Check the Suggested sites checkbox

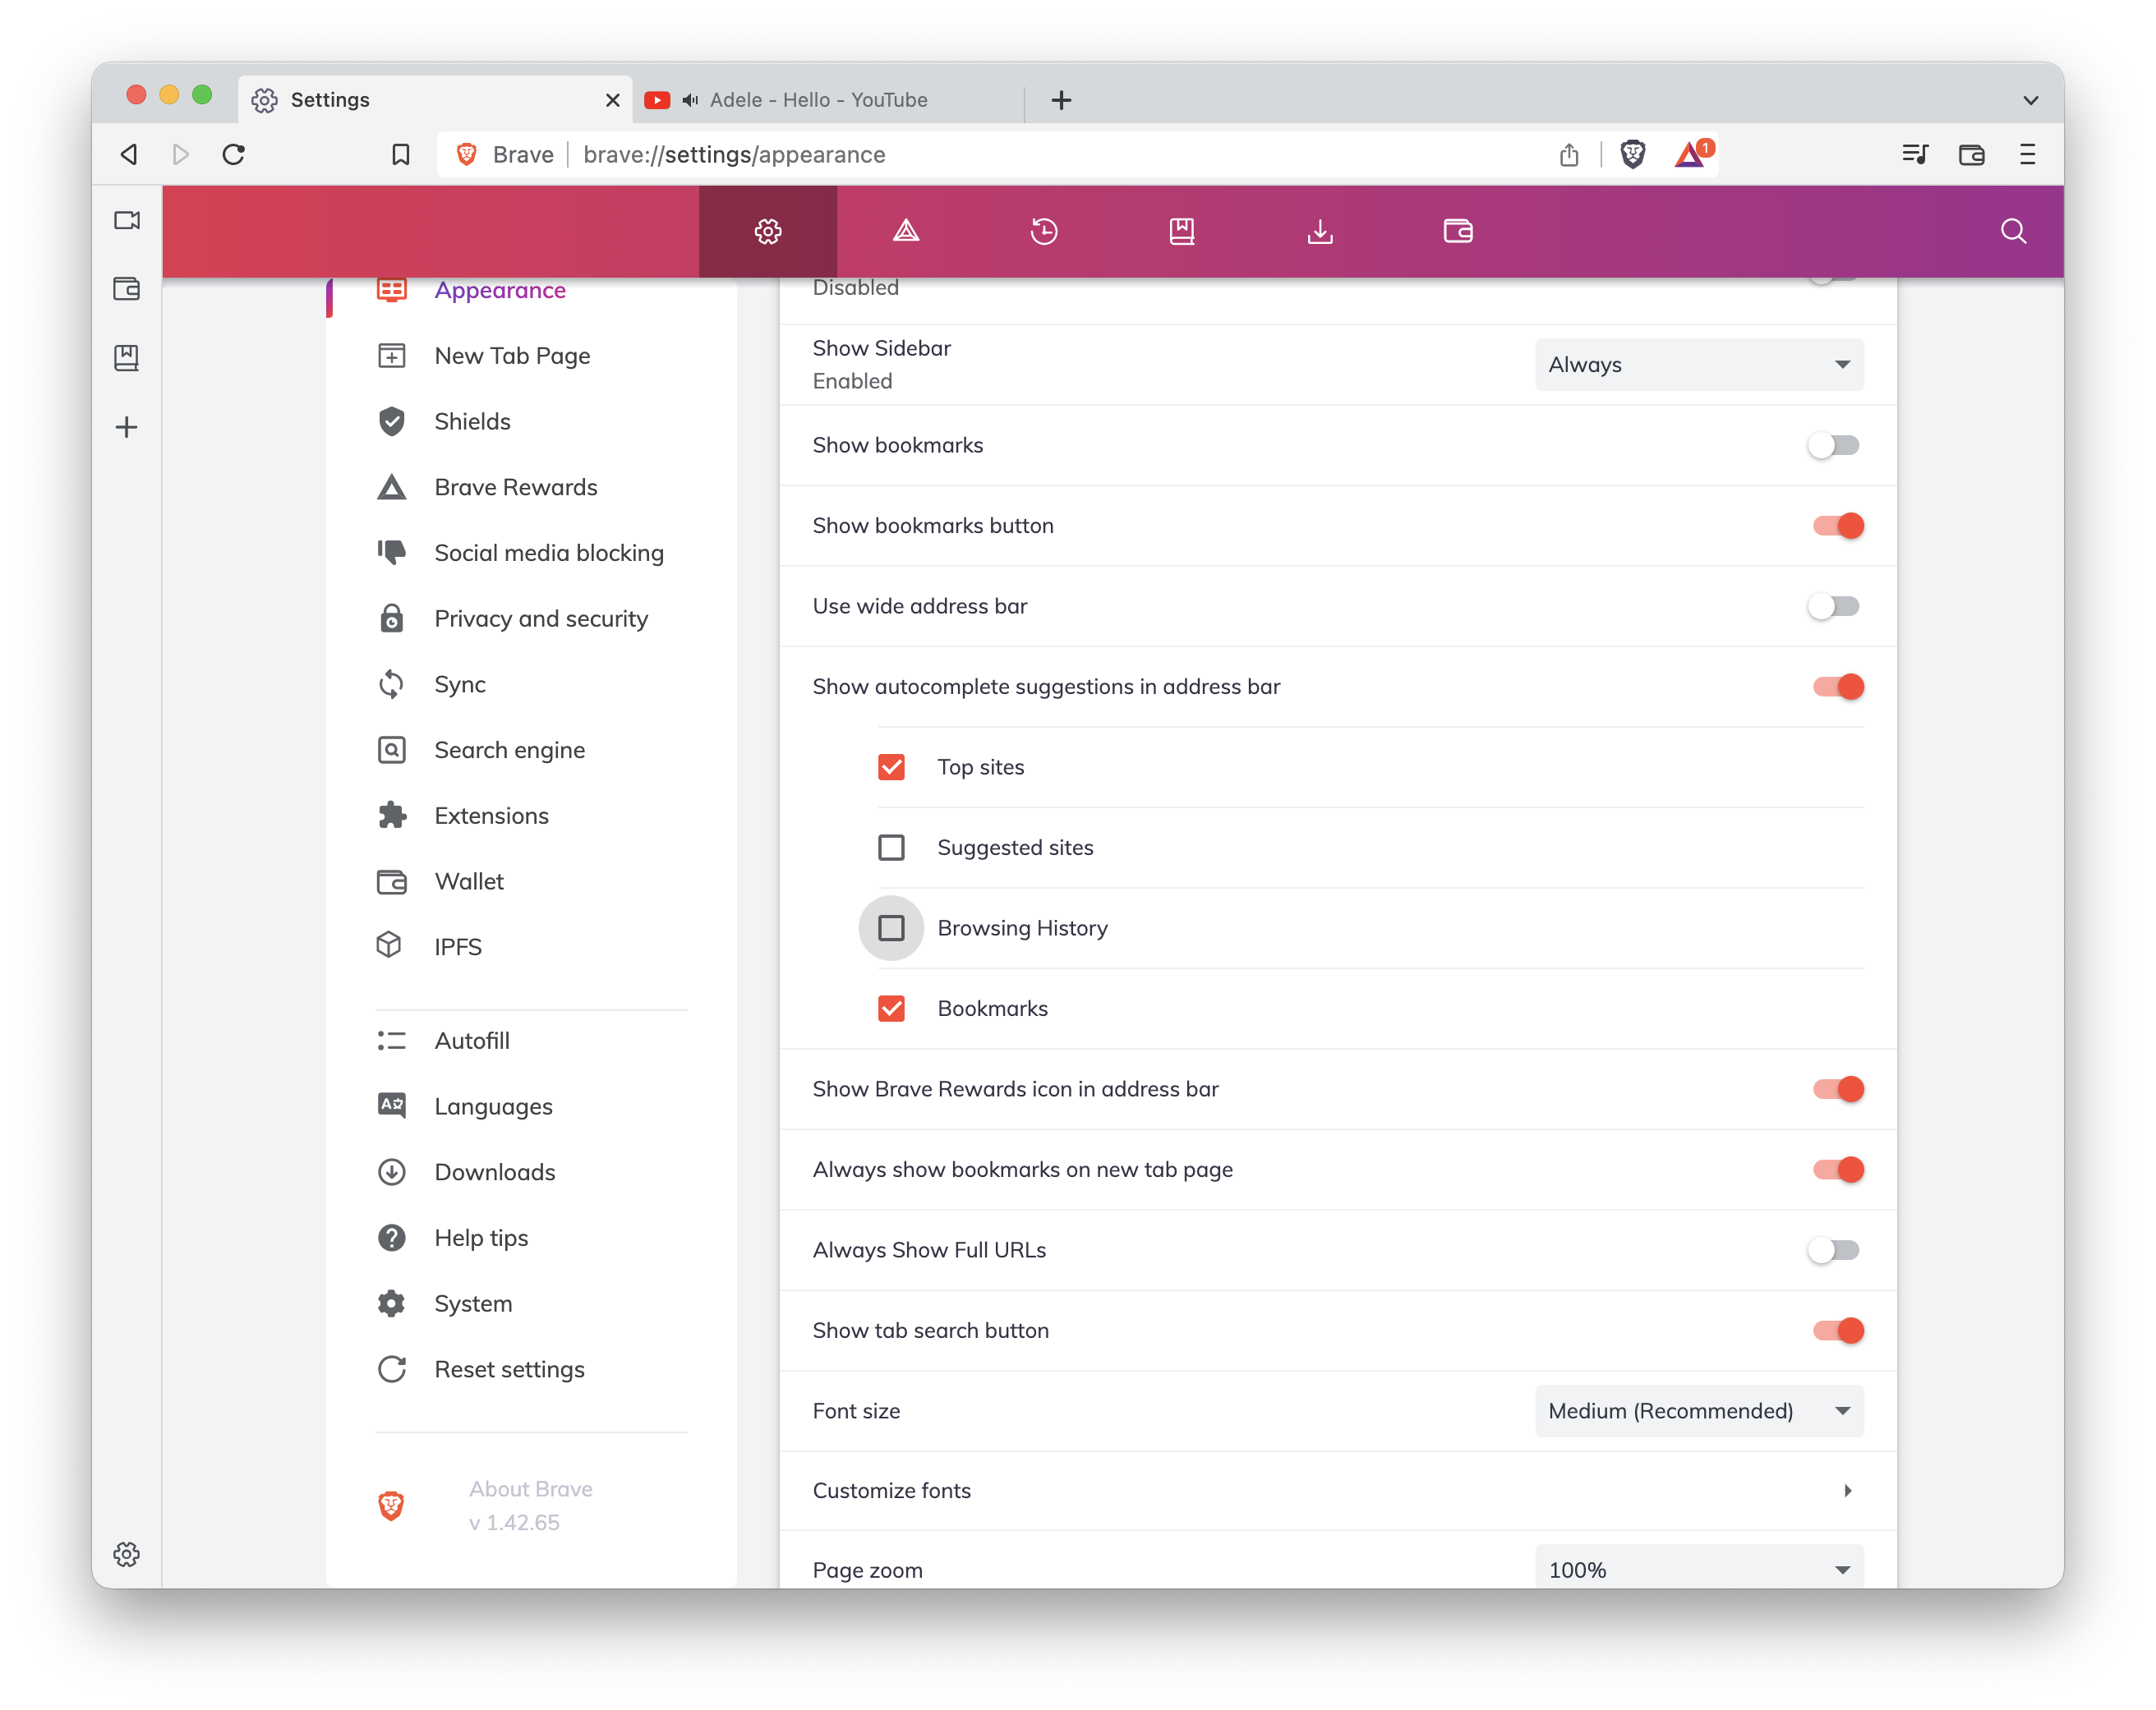pyautogui.click(x=891, y=848)
